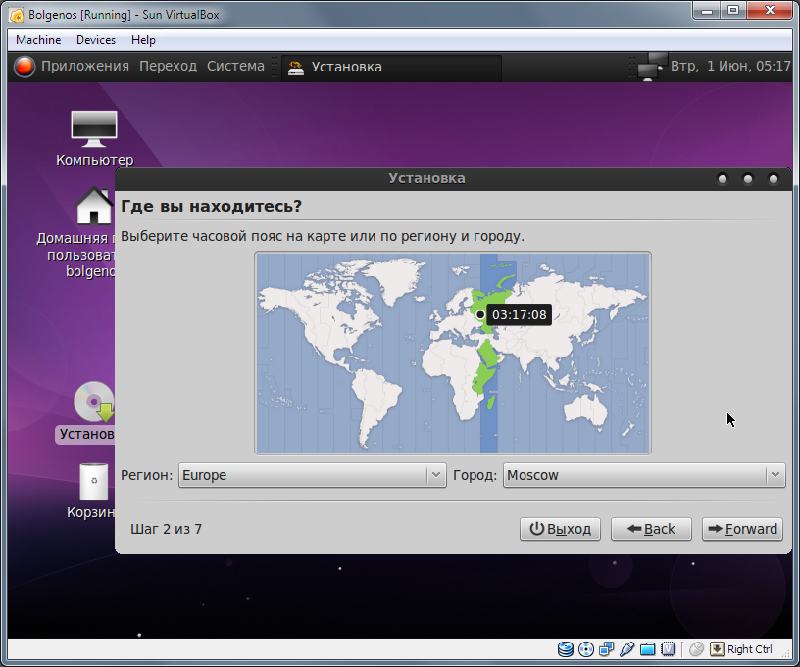
Task: Click the 03:17:08 time label on map
Action: 519,315
